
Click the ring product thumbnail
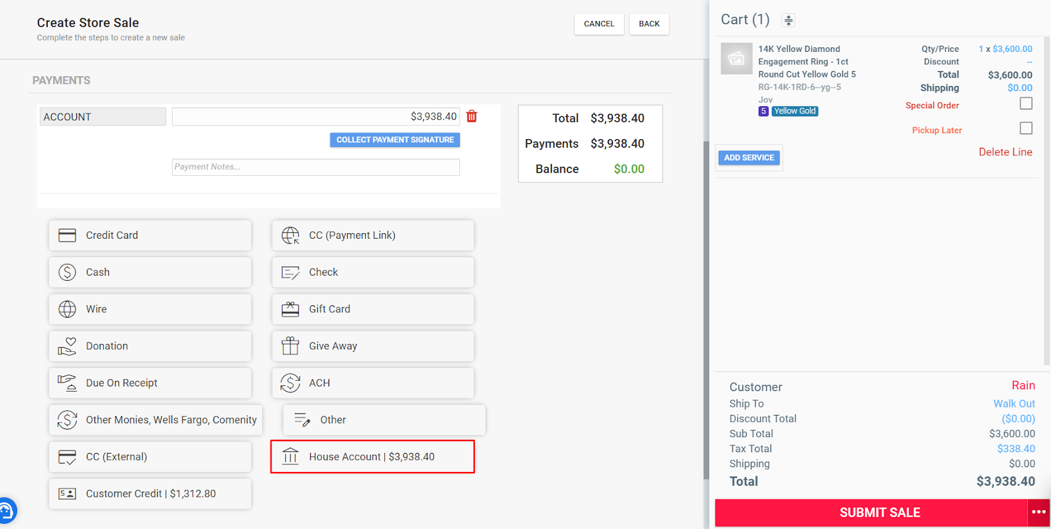pos(736,58)
